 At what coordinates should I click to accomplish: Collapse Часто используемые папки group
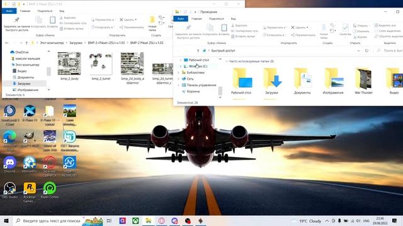click(x=227, y=62)
